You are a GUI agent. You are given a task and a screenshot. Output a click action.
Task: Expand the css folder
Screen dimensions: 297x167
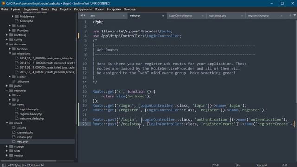[x=10, y=95]
